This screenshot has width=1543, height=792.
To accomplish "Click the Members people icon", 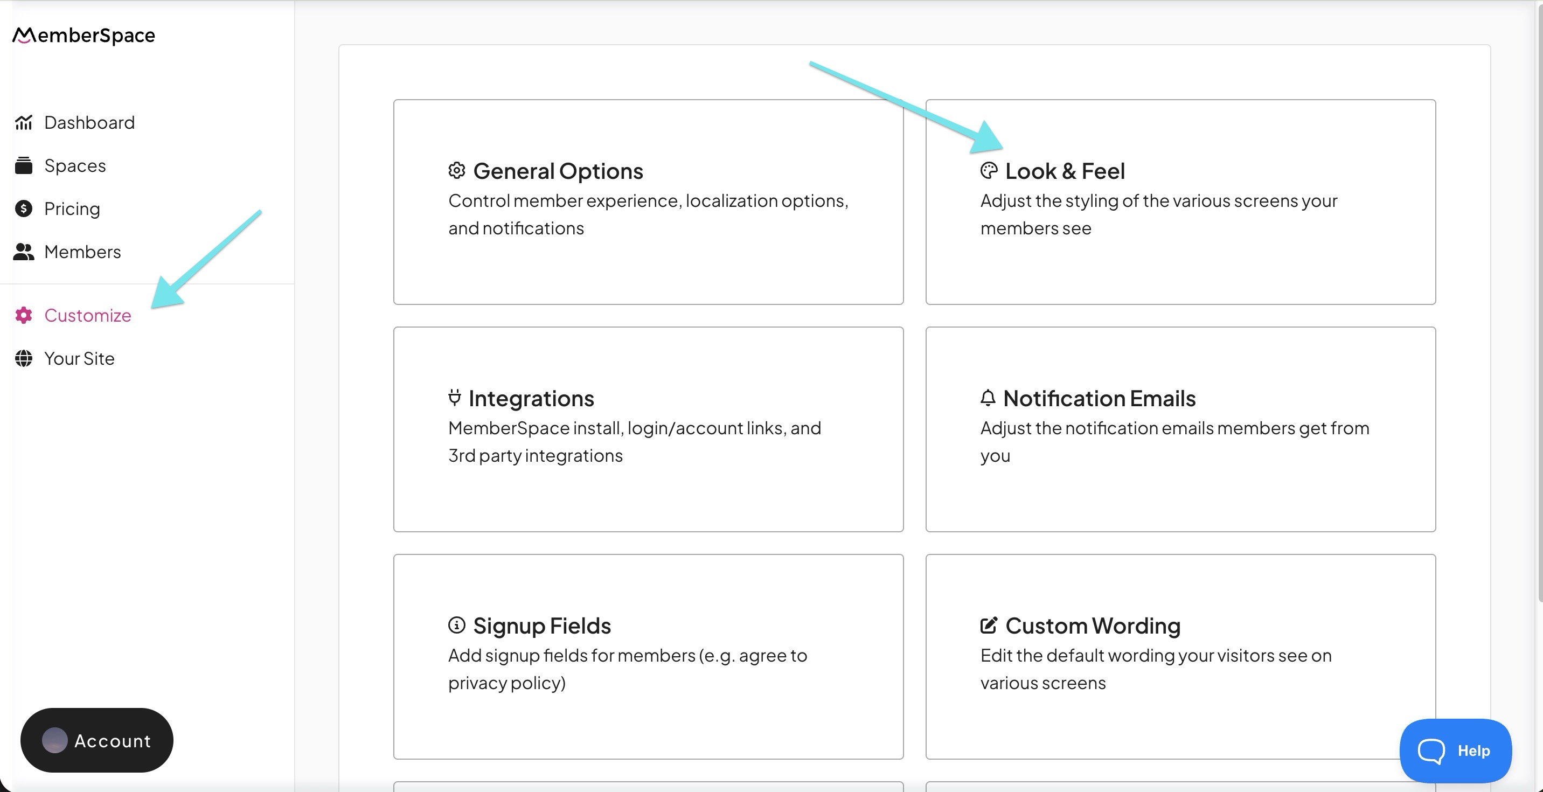I will coord(23,252).
